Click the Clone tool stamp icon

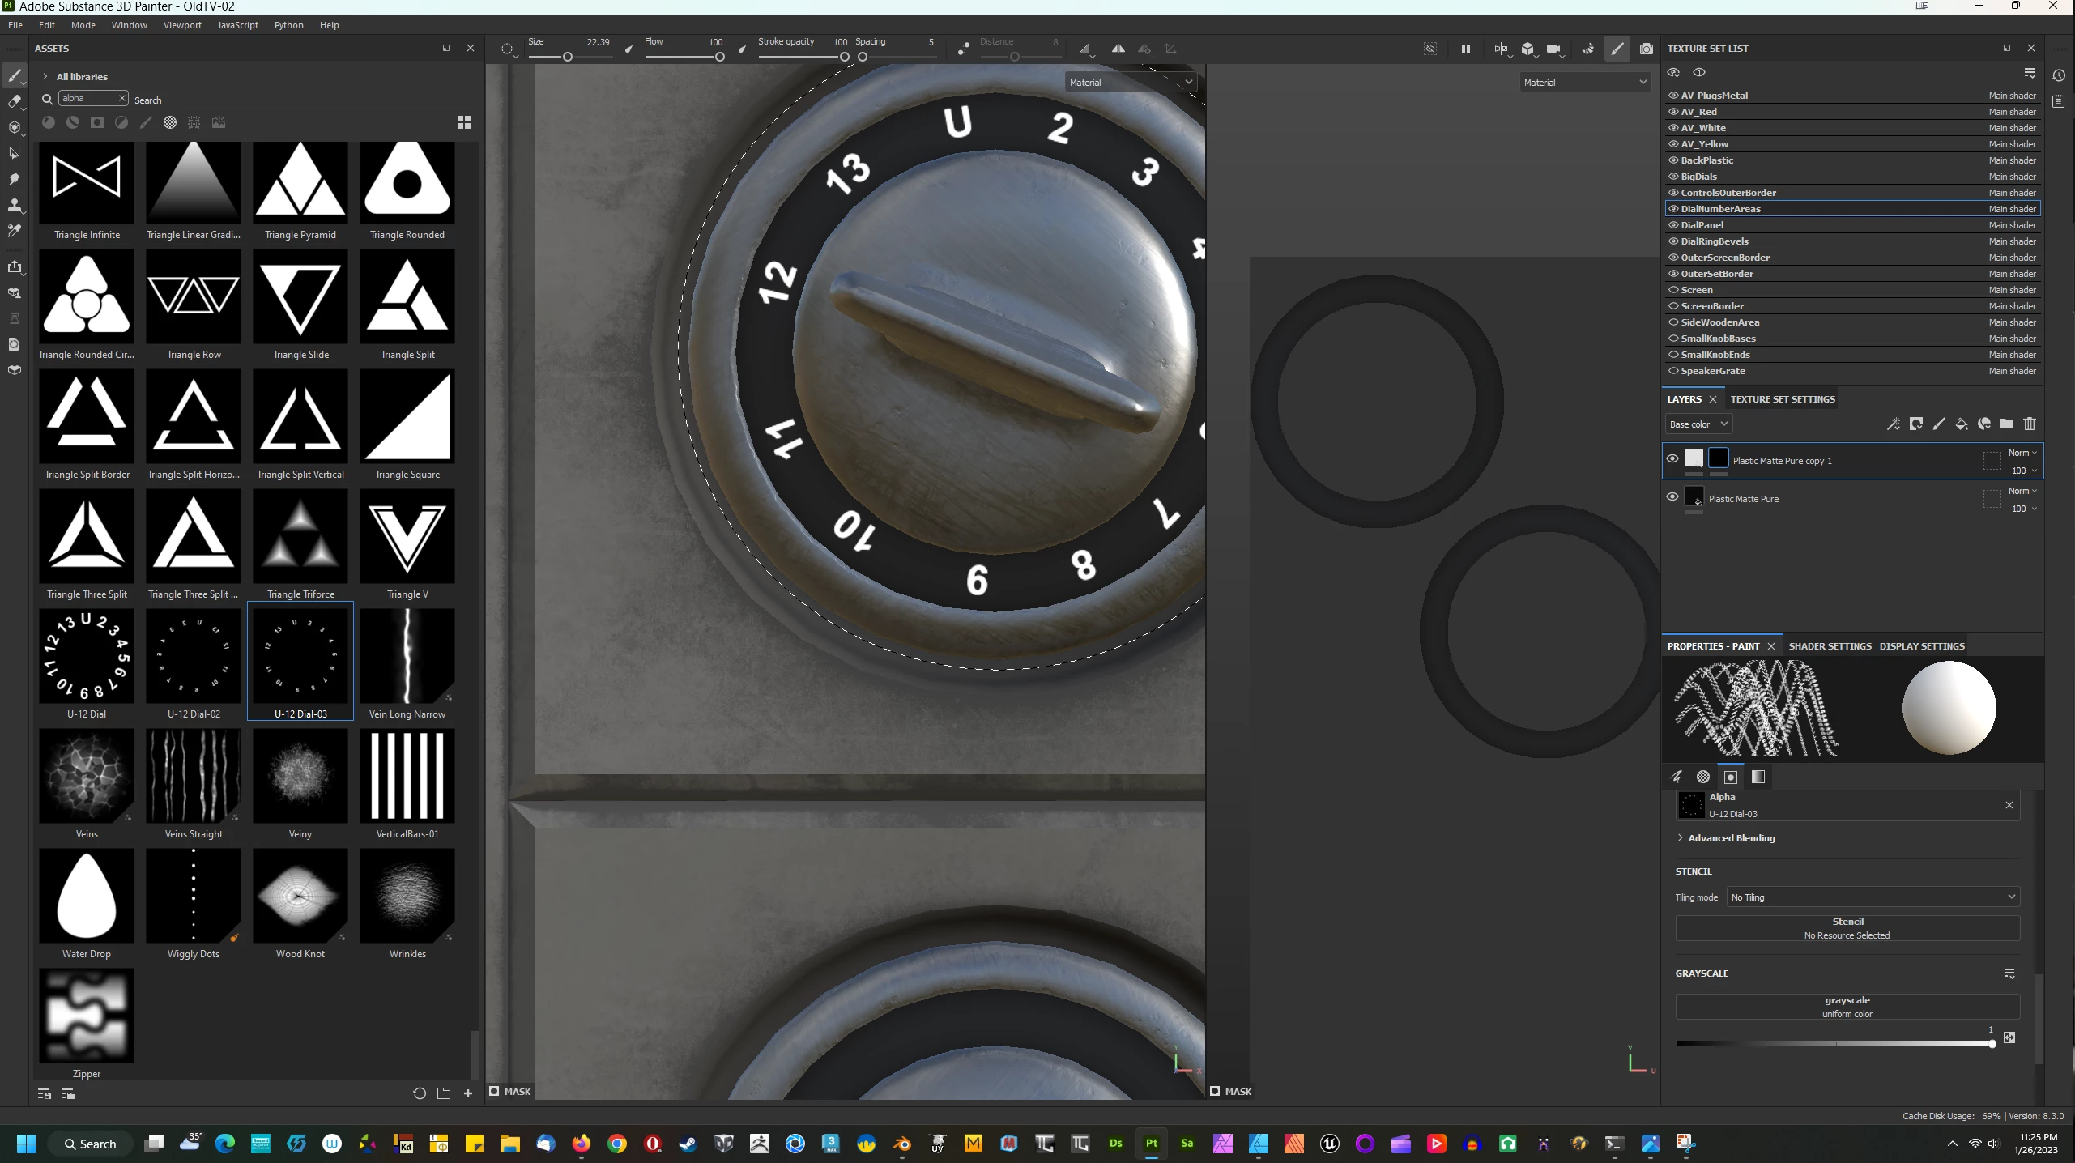(x=14, y=205)
